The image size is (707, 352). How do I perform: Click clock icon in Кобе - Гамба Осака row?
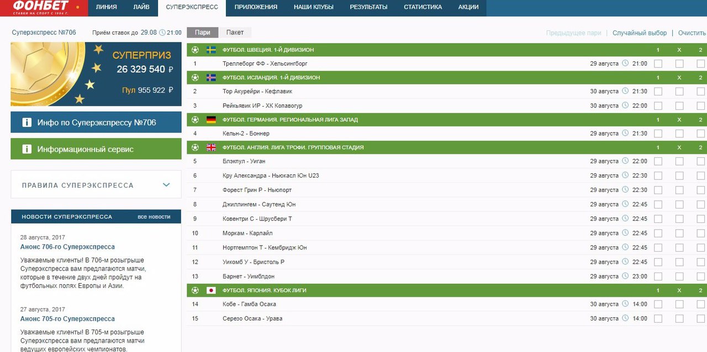[625, 304]
